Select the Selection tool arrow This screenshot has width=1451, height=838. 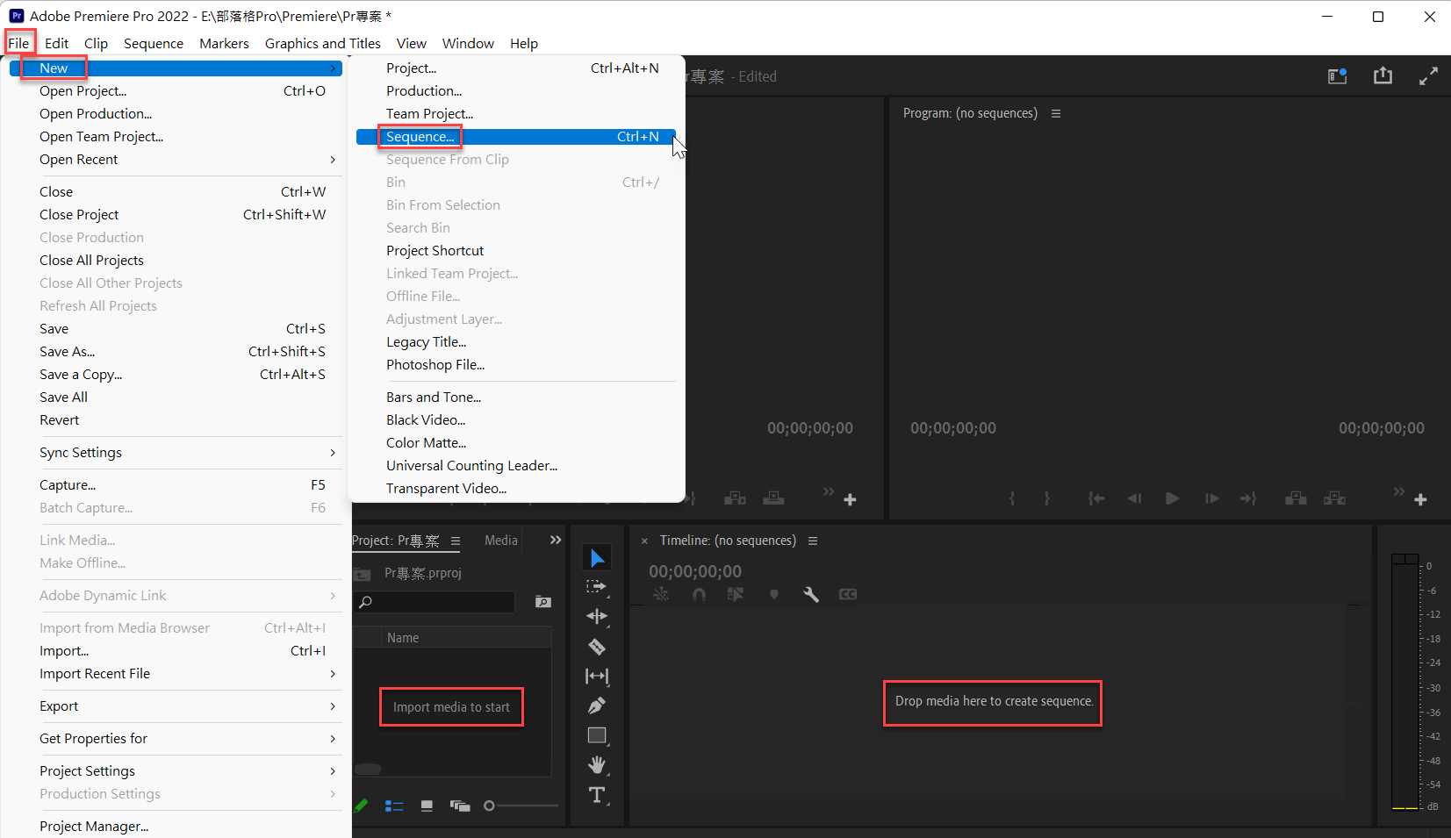pos(597,558)
